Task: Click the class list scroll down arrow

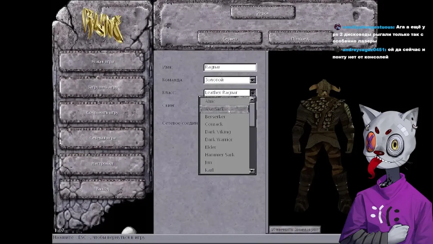Action: (252, 171)
